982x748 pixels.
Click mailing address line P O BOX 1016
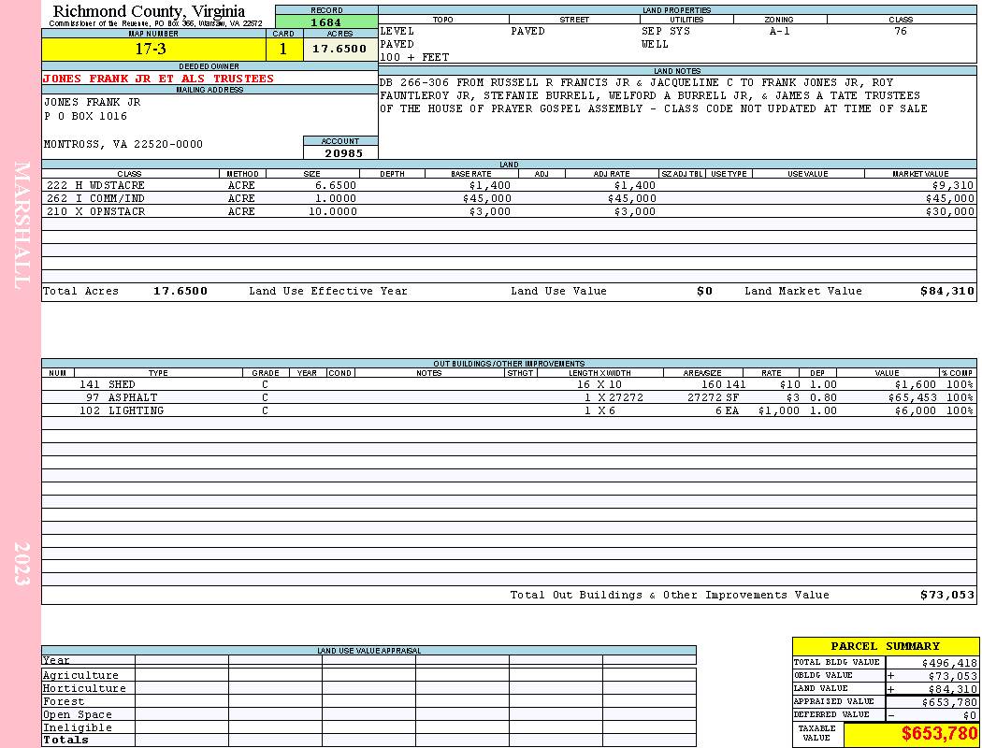pyautogui.click(x=85, y=117)
